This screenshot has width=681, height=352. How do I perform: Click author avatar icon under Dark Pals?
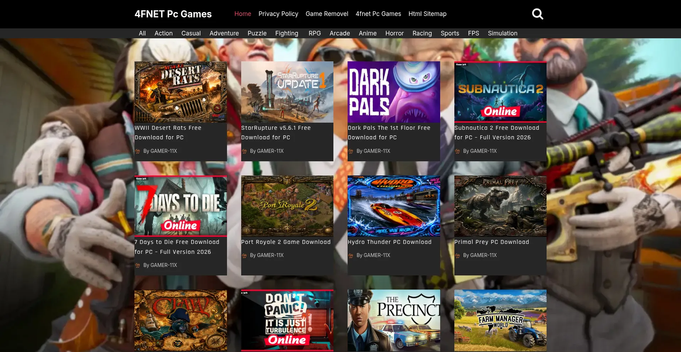(x=351, y=151)
